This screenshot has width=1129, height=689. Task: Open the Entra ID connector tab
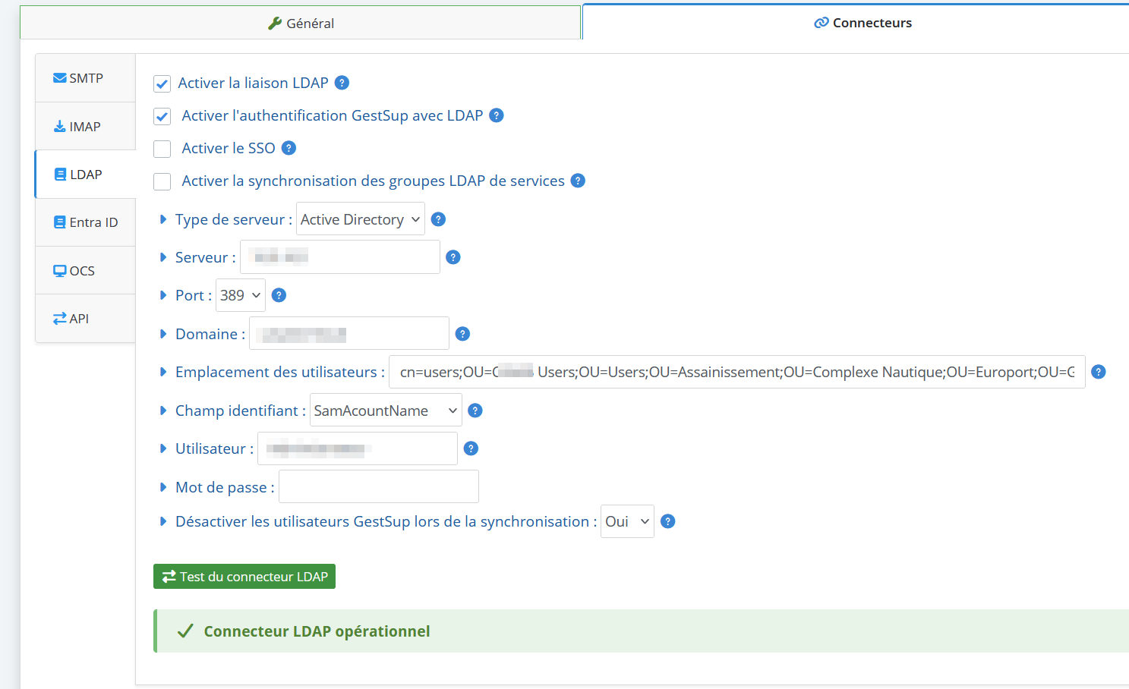(86, 222)
